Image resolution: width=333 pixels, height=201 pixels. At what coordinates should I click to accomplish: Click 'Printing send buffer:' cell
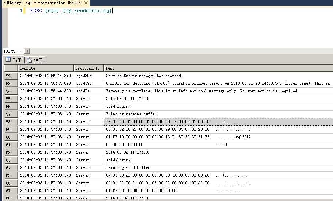tap(218, 167)
